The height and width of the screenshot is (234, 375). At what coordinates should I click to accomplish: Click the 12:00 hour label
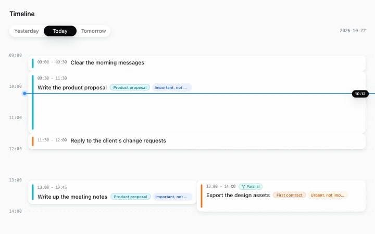pos(15,149)
